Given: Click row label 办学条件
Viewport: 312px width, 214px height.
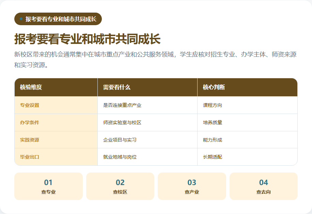Looking at the screenshot, I should 56,122.
